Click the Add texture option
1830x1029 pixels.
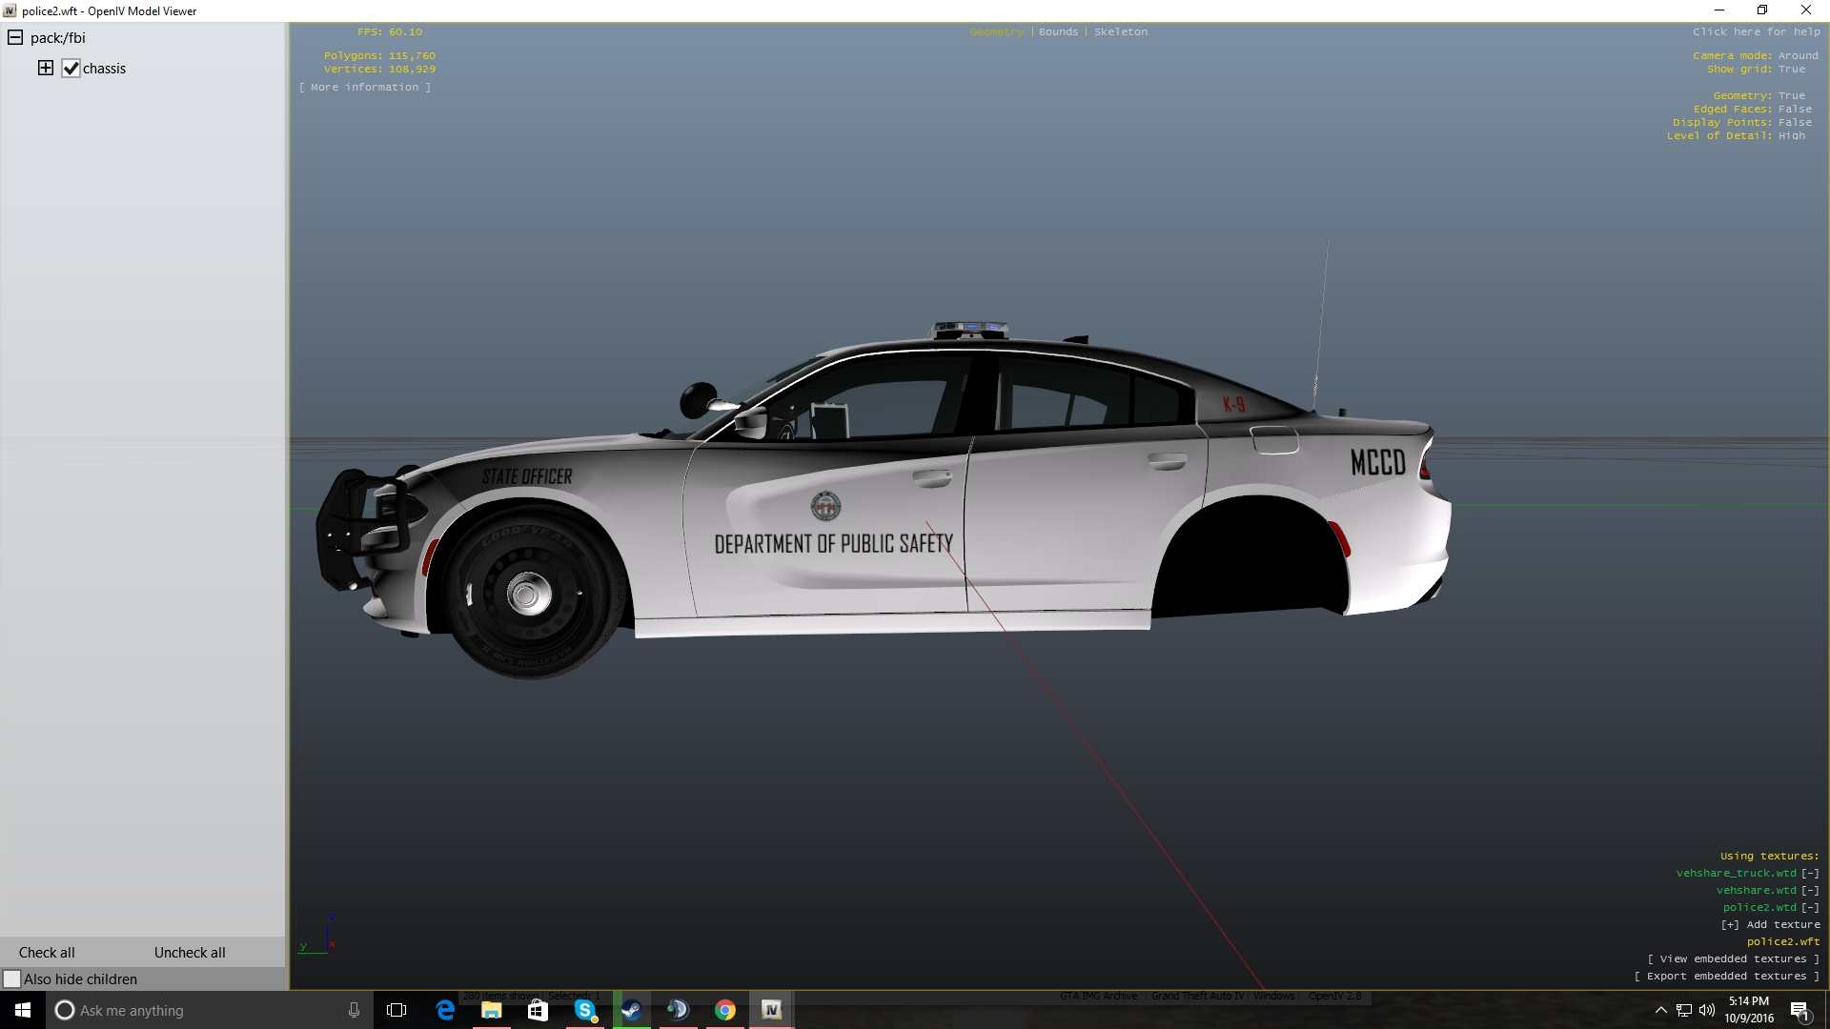1771,925
